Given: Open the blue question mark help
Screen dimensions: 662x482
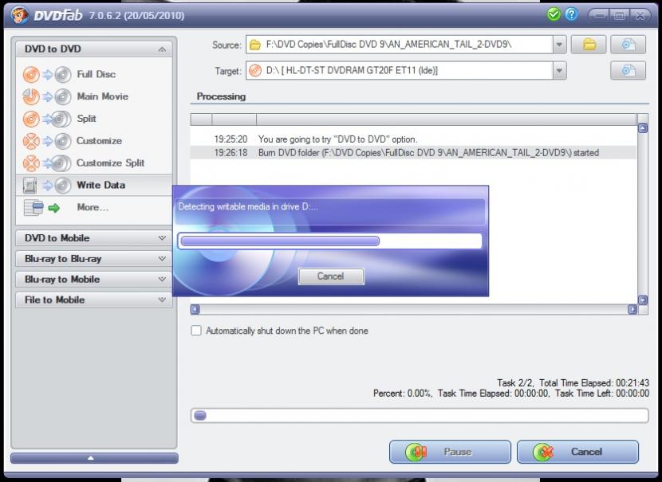Looking at the screenshot, I should pyautogui.click(x=571, y=14).
